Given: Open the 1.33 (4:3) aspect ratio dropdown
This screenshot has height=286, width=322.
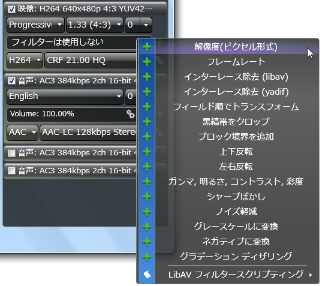Looking at the screenshot, I should coord(95,25).
